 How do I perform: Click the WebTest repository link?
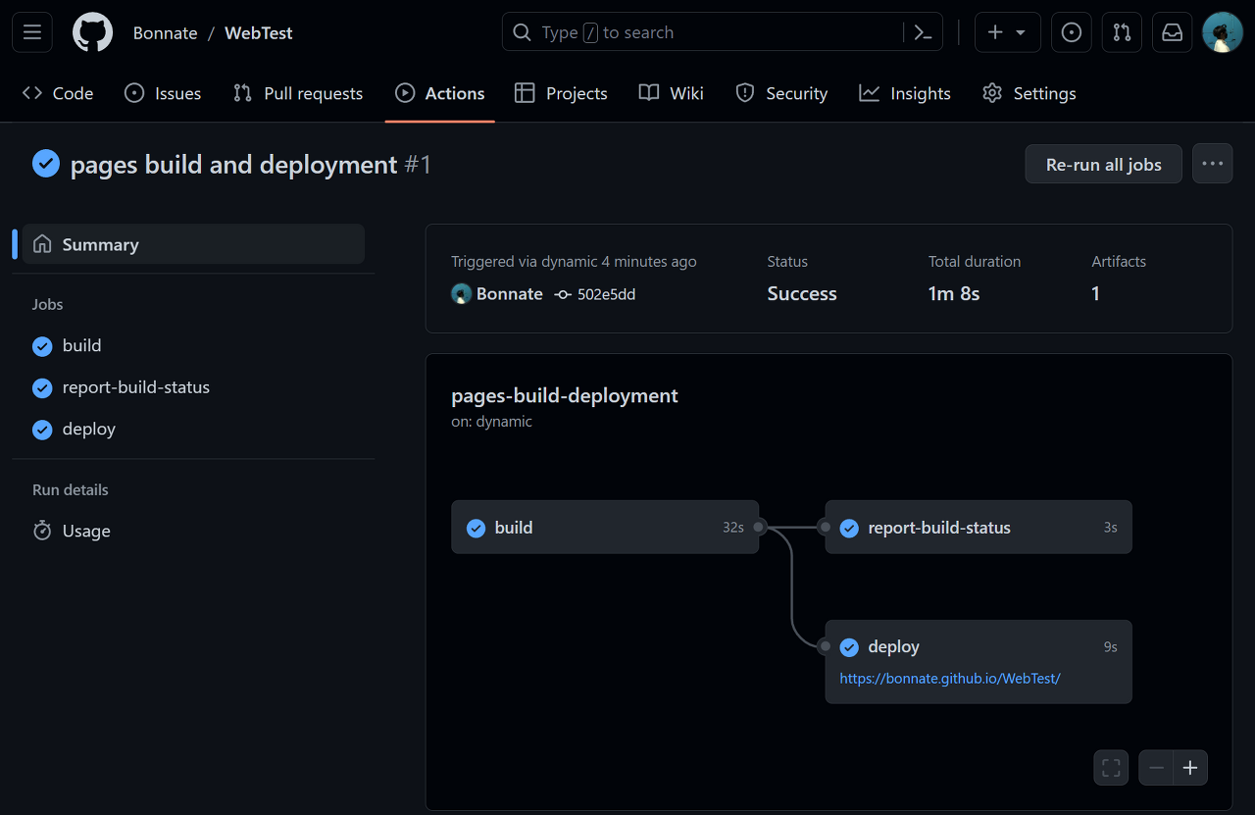259,32
